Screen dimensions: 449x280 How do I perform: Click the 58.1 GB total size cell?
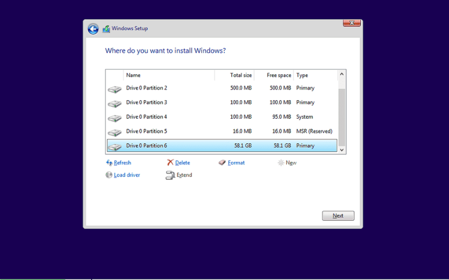point(243,146)
